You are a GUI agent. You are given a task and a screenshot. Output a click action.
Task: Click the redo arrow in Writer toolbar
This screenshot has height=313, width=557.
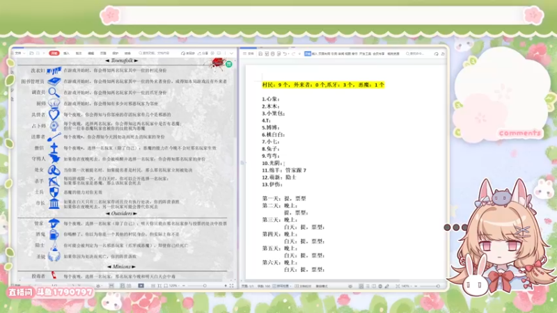(x=293, y=54)
